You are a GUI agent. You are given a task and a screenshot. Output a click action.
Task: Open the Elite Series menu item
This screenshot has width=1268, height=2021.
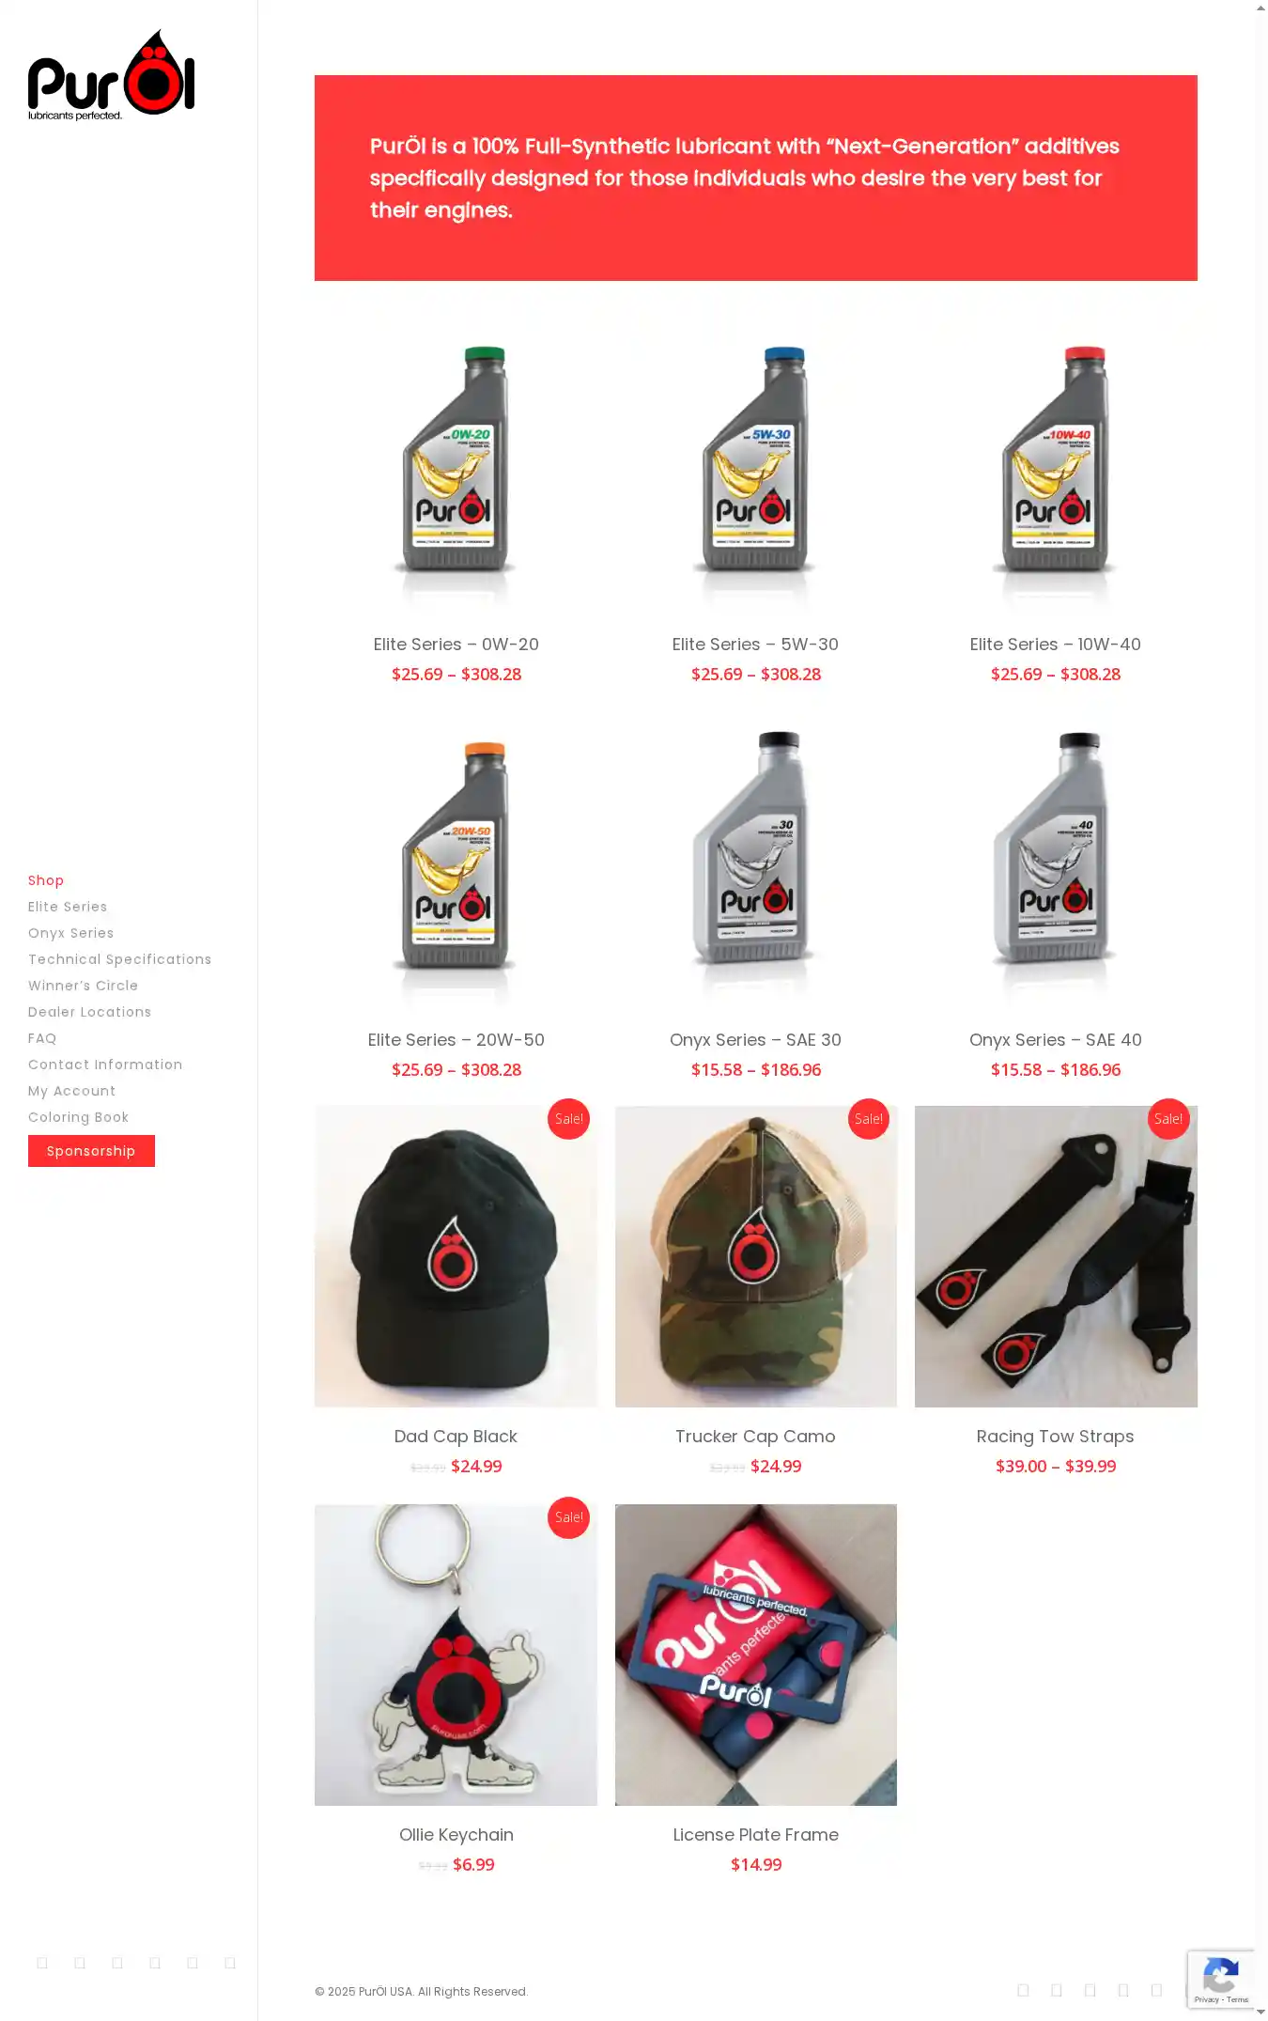[68, 907]
